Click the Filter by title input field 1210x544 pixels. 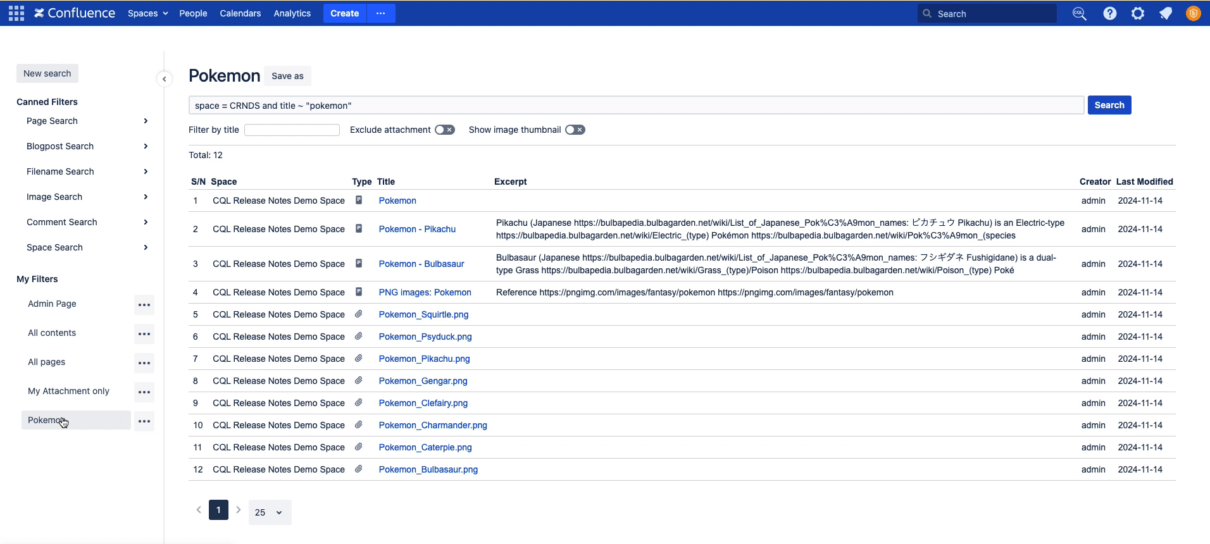point(292,130)
